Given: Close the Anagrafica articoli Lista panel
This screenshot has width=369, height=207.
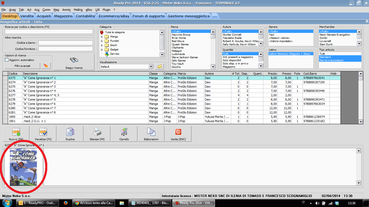Looking at the screenshot, I should pyautogui.click(x=367, y=21).
